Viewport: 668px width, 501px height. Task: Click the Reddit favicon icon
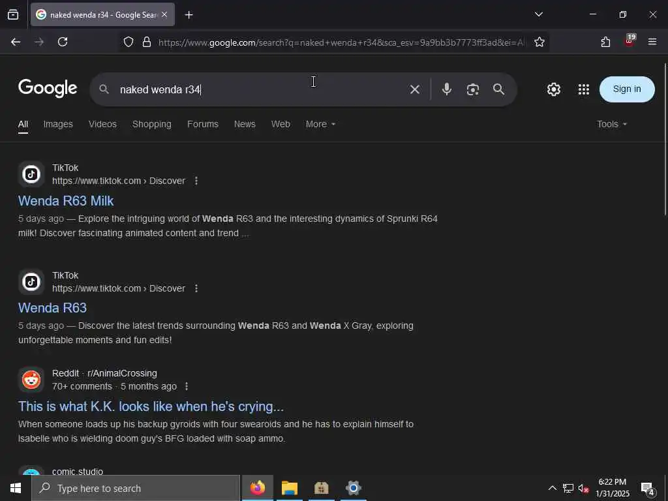31,380
